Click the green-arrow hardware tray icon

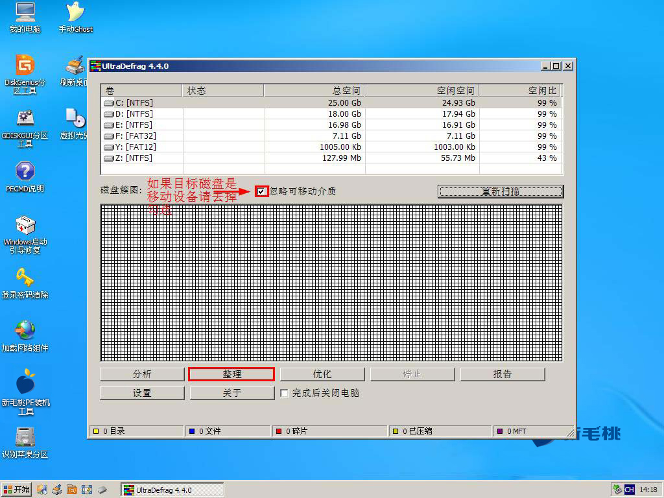[617, 490]
